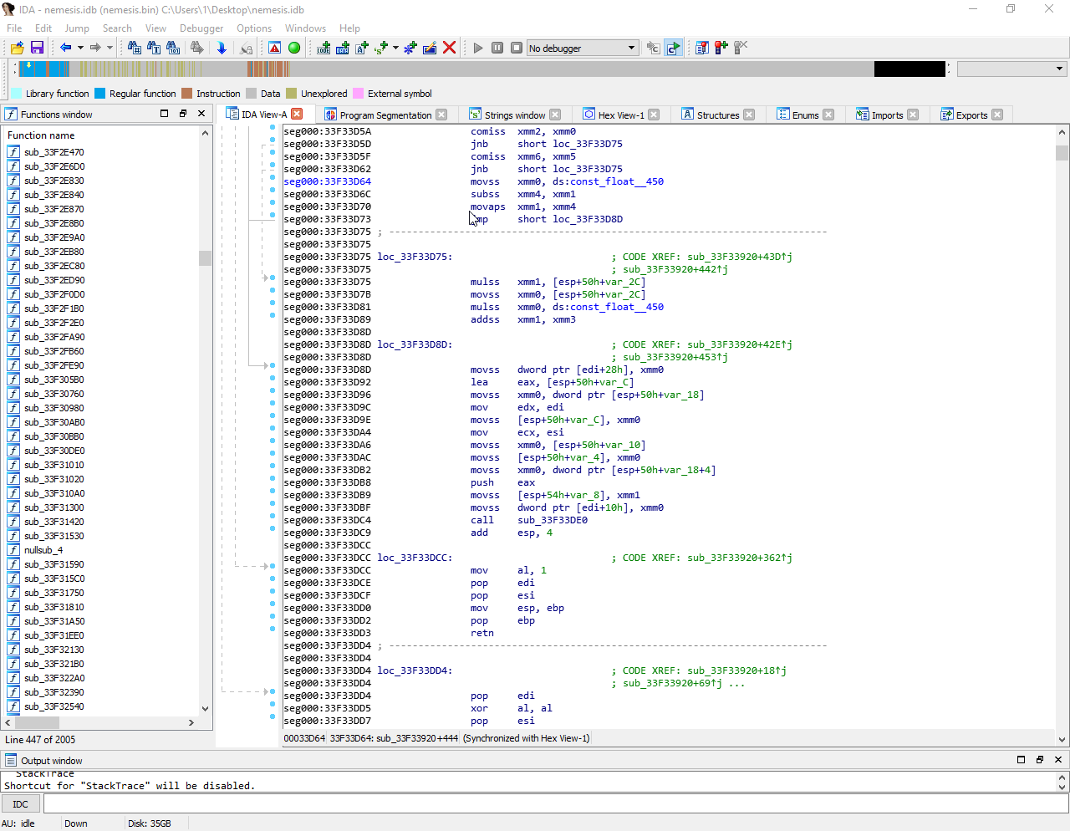This screenshot has width=1070, height=831.
Task: Click the add breakpoint red plus icon
Action: 721,48
